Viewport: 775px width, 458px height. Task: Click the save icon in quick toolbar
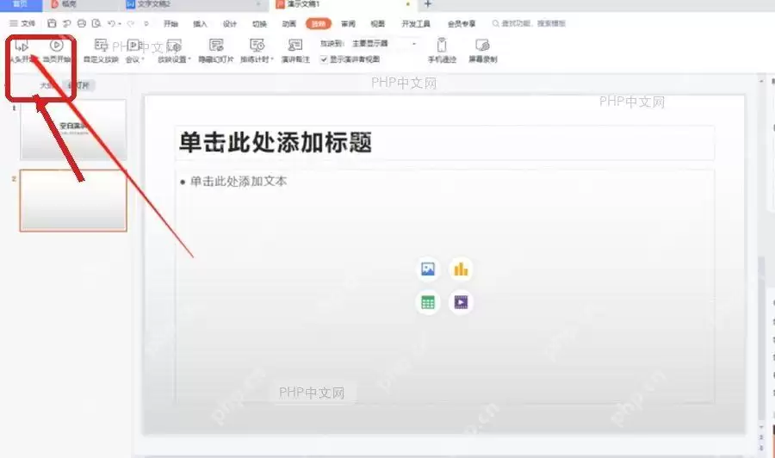[52, 23]
